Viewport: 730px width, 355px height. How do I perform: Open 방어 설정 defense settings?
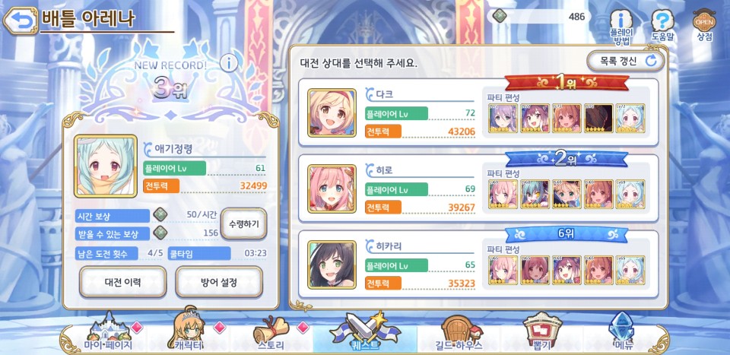pyautogui.click(x=219, y=281)
